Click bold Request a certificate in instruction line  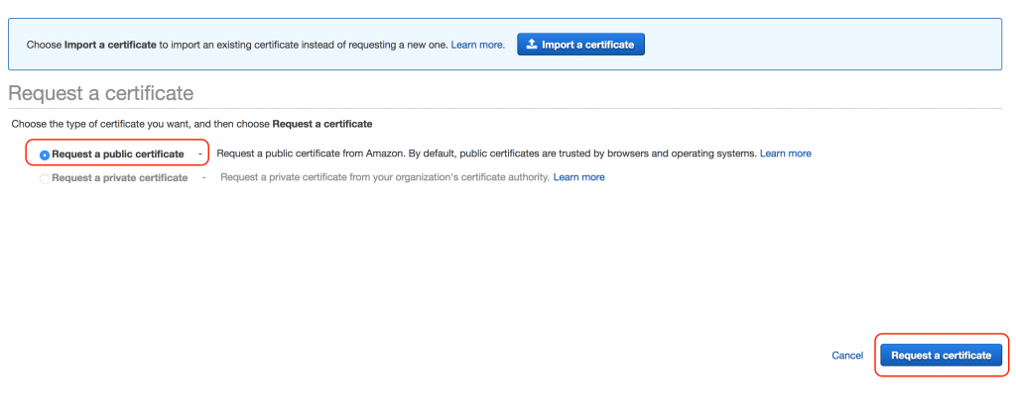(322, 124)
